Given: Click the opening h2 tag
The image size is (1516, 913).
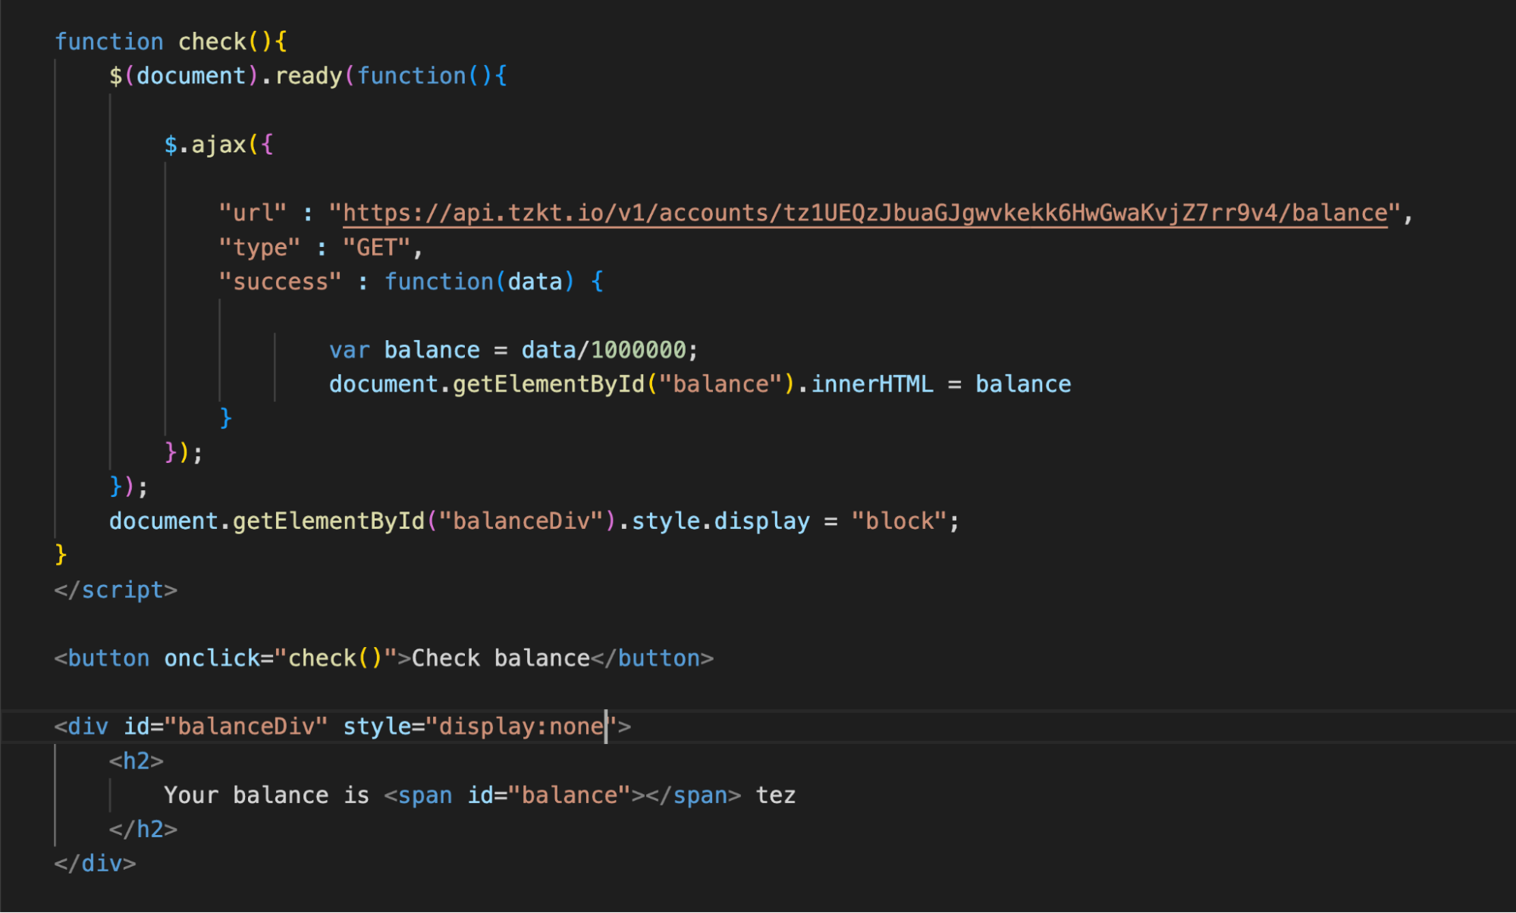Looking at the screenshot, I should 136,761.
